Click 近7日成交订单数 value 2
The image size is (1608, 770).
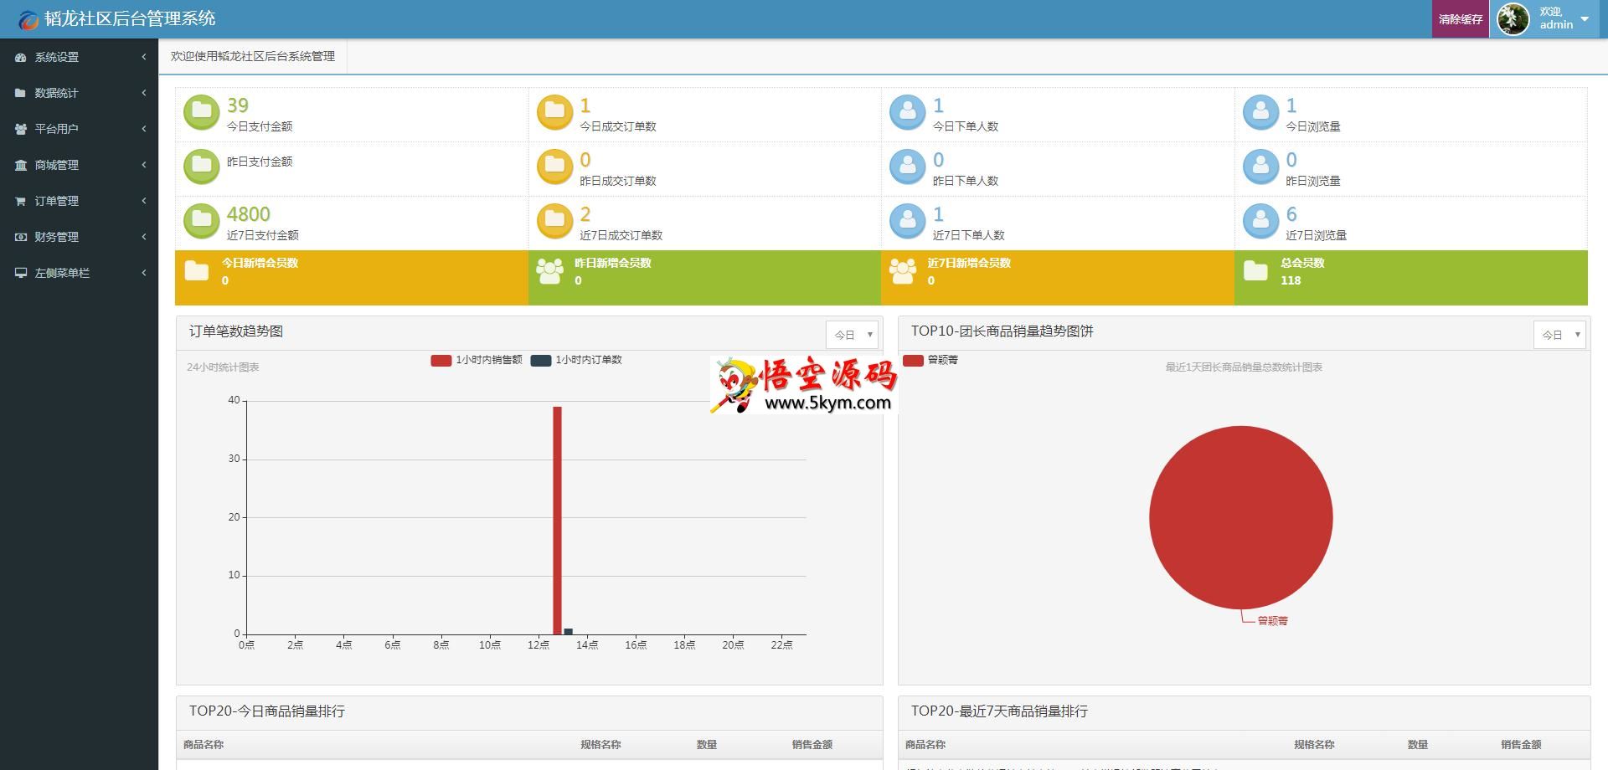pyautogui.click(x=585, y=214)
